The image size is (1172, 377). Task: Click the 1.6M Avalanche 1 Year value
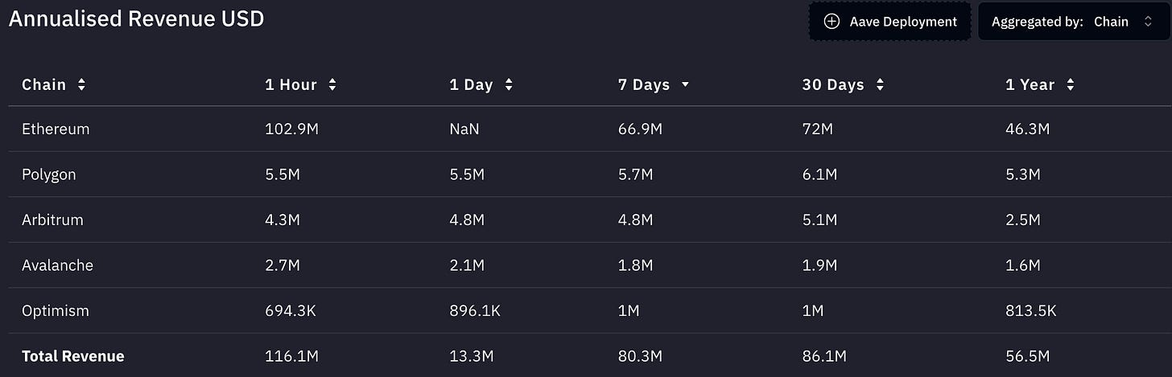1023,264
